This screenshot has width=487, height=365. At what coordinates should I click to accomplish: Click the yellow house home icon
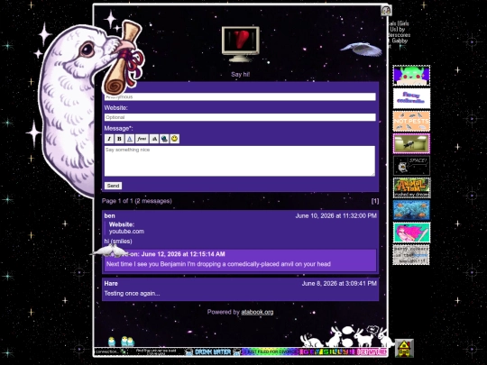click(x=404, y=348)
